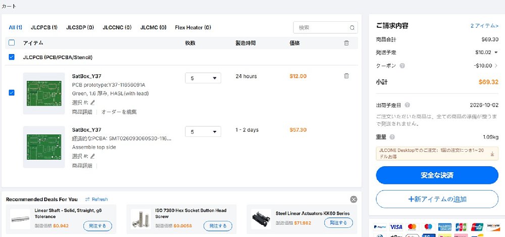The height and width of the screenshot is (237, 505).
Task: Open the coupon -$10.00 chevron
Action: (x=496, y=66)
